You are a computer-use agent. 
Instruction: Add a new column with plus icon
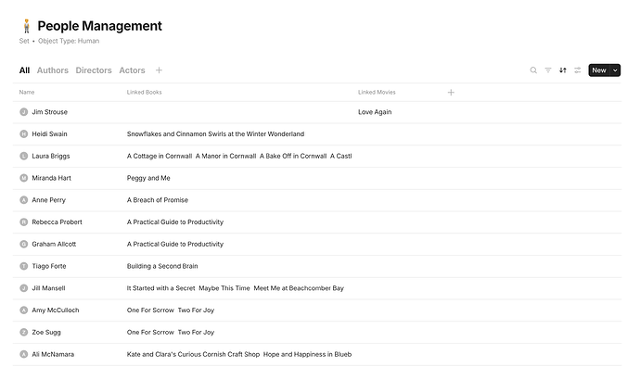coord(451,92)
